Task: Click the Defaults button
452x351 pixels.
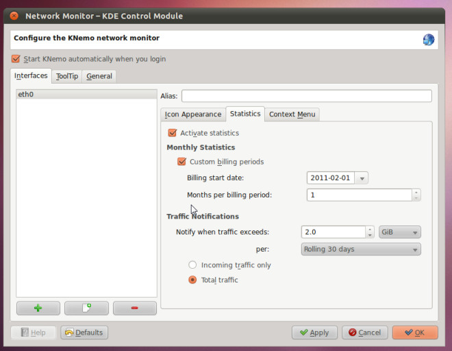Action: pyautogui.click(x=84, y=332)
